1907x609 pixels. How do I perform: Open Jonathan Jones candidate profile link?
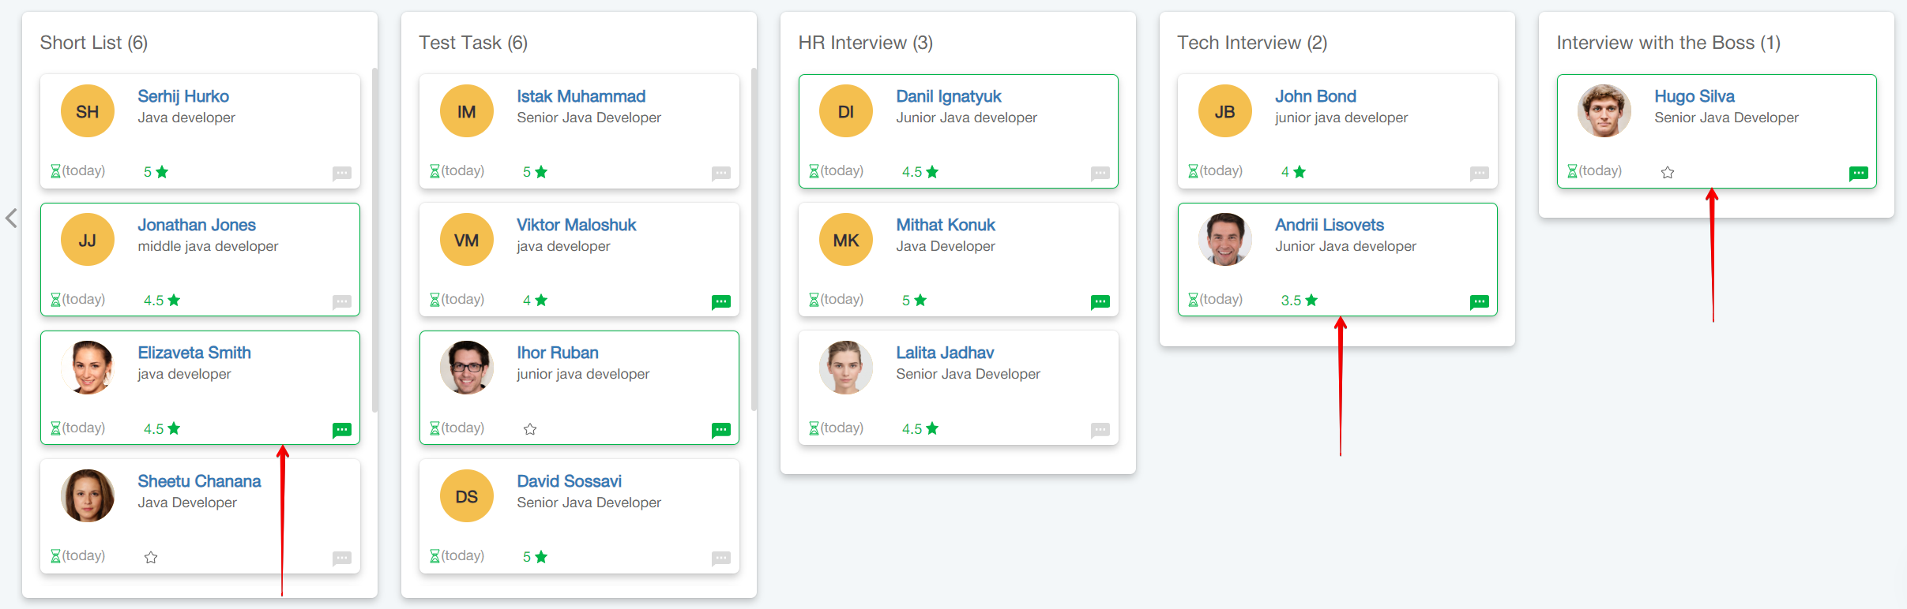pos(196,225)
